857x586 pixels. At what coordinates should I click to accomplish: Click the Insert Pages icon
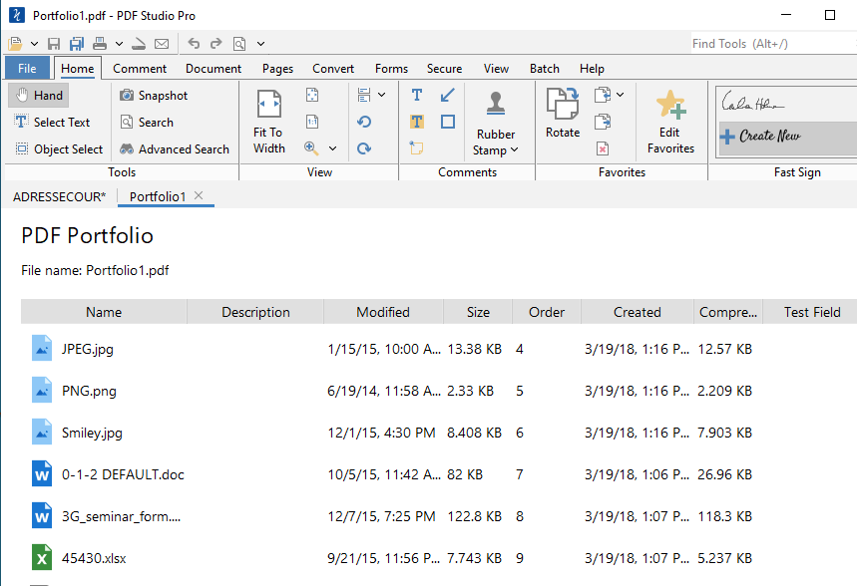click(603, 95)
